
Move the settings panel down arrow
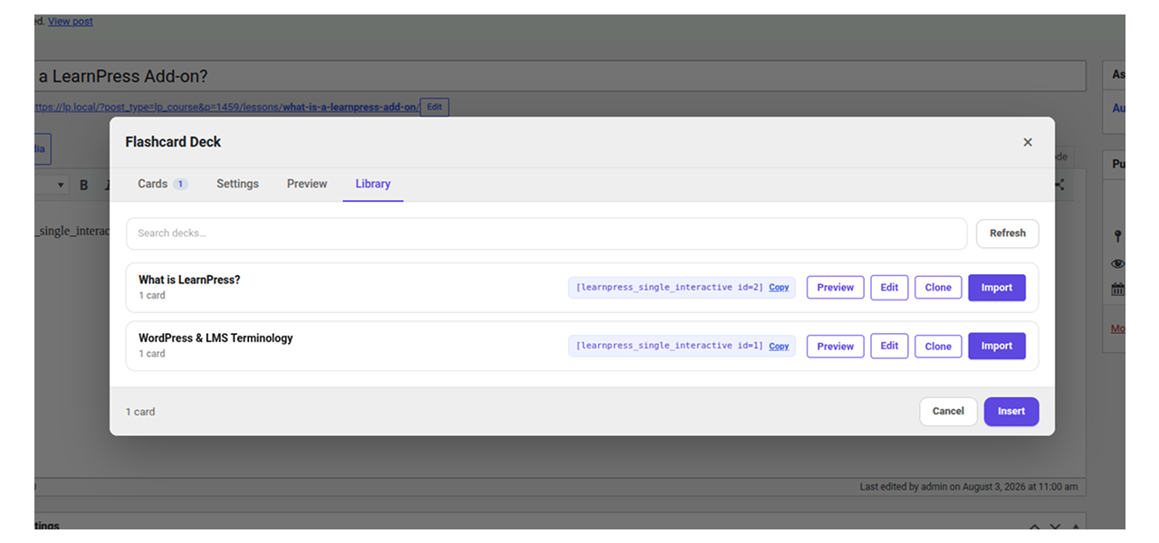coord(1055,527)
